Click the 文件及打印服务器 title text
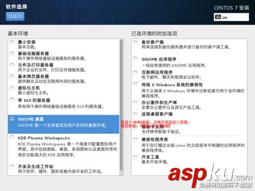The height and width of the screenshot is (191, 255). [36, 65]
